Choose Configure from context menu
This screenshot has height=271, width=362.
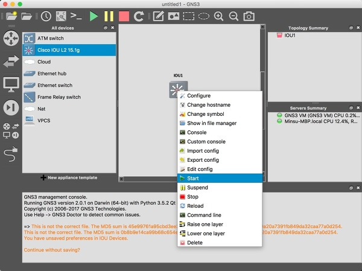[220, 95]
